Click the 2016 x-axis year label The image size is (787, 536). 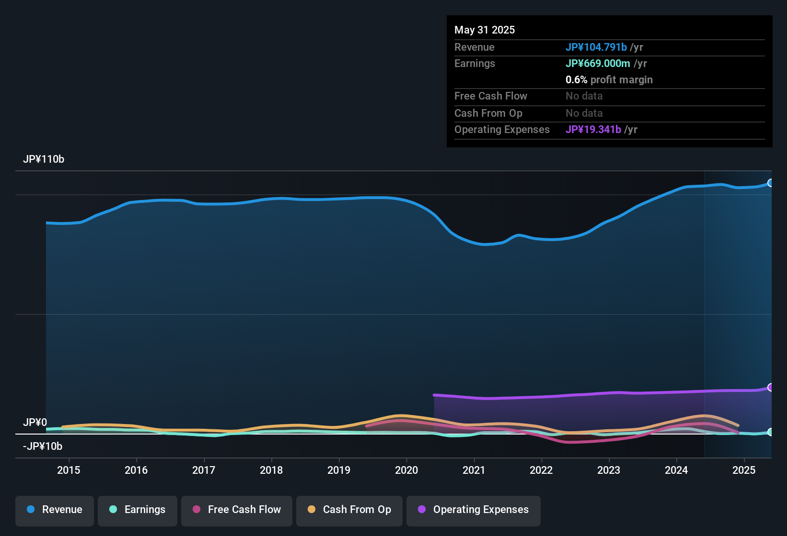(136, 470)
